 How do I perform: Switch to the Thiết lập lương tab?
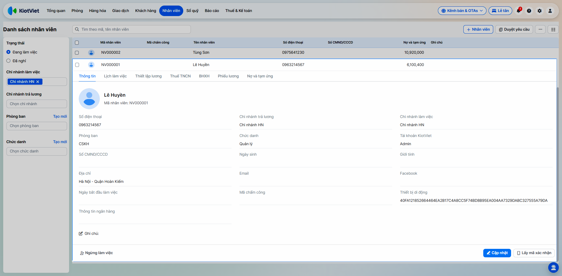point(148,76)
